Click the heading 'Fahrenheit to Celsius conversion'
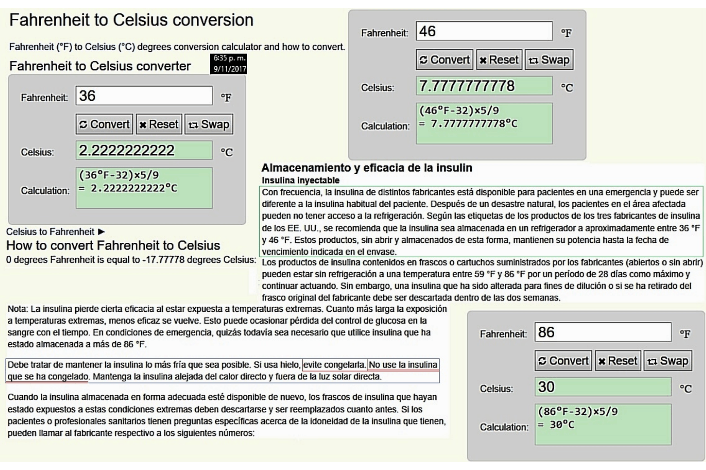Image resolution: width=706 pixels, height=470 pixels. tap(131, 20)
